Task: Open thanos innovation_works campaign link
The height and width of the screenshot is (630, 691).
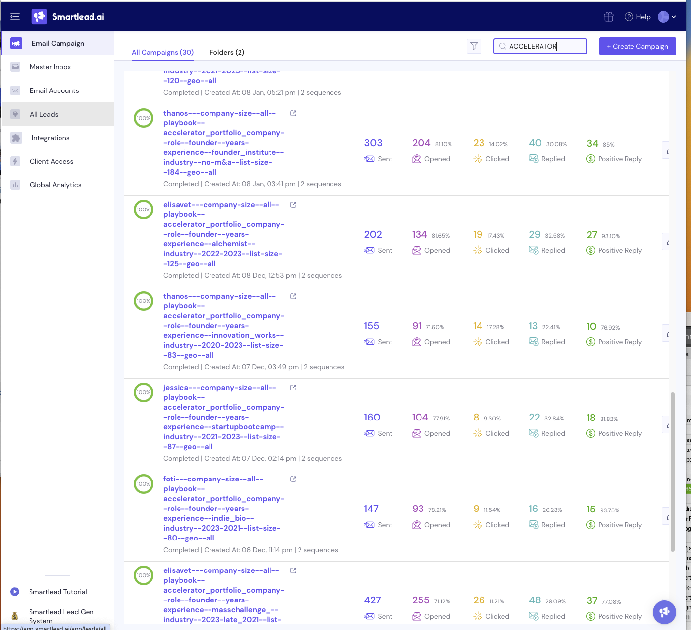Action: coord(224,326)
